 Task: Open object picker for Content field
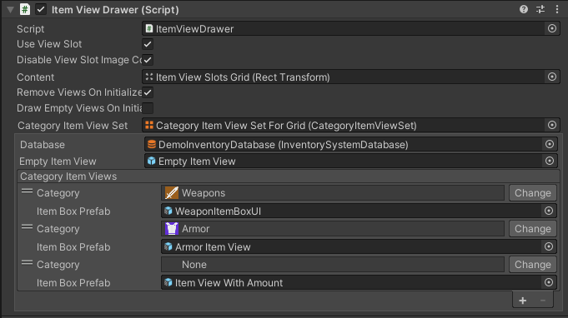pos(551,77)
